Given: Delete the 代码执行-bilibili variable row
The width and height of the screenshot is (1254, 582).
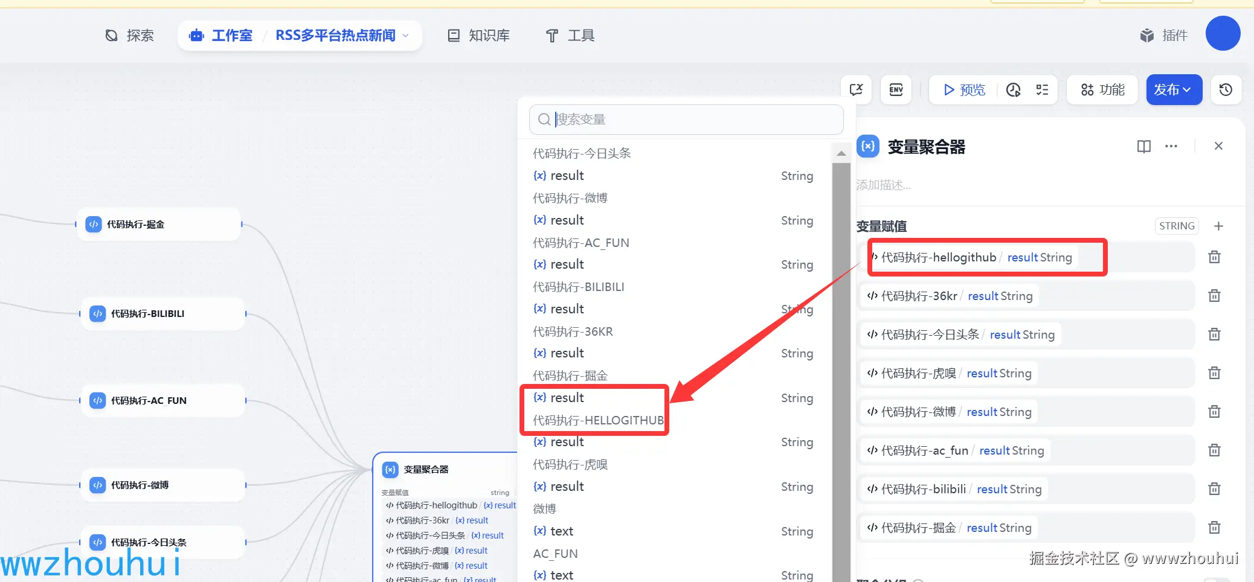Looking at the screenshot, I should pyautogui.click(x=1214, y=489).
